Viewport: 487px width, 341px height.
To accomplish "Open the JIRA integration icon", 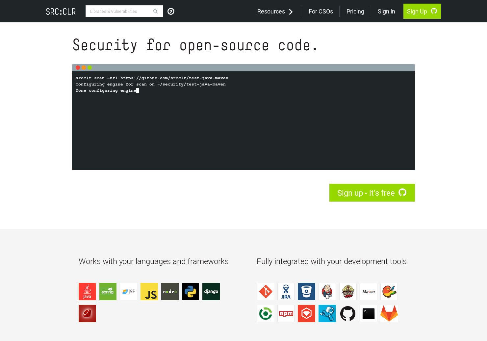I will pyautogui.click(x=286, y=291).
